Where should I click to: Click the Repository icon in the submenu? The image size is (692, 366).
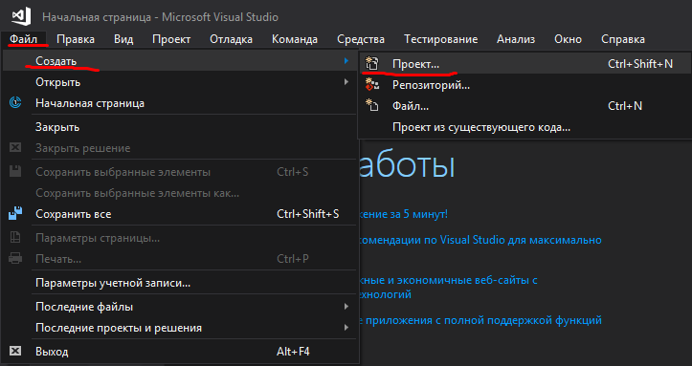(372, 85)
